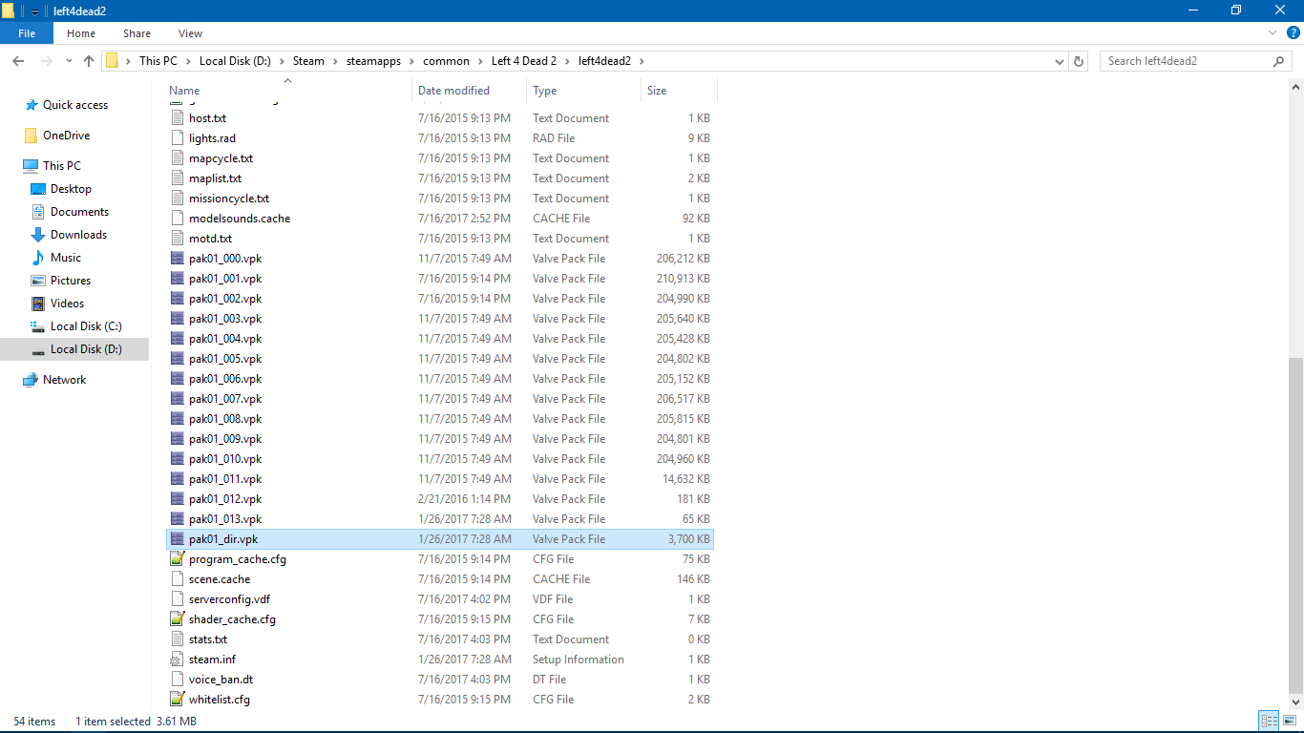Refresh the left4dead2 folder view
Image resolution: width=1304 pixels, height=733 pixels.
coord(1080,61)
